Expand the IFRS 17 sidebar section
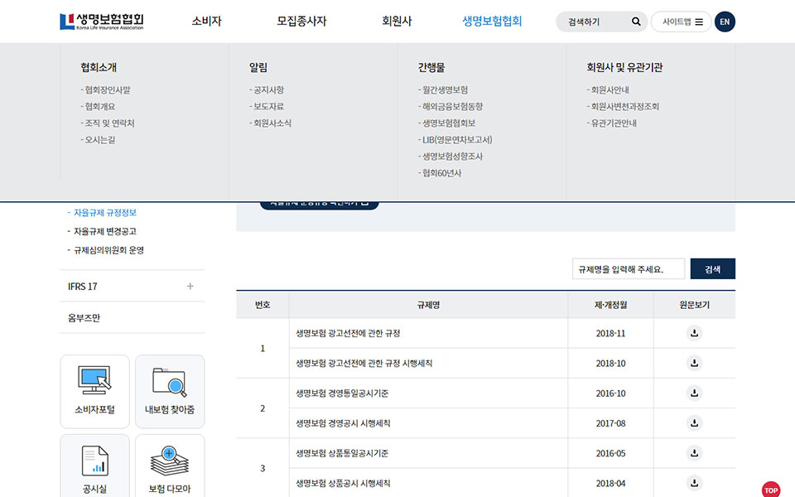This screenshot has height=497, width=795. (x=190, y=287)
